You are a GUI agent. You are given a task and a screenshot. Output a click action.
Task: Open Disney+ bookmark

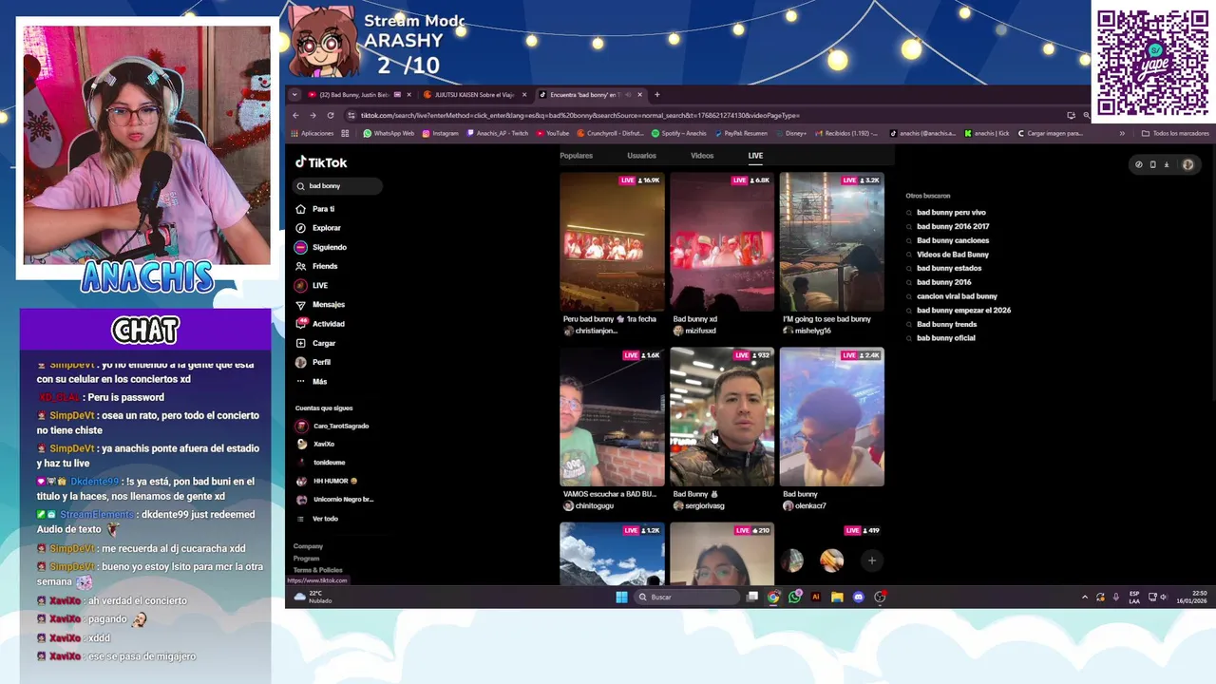click(790, 134)
